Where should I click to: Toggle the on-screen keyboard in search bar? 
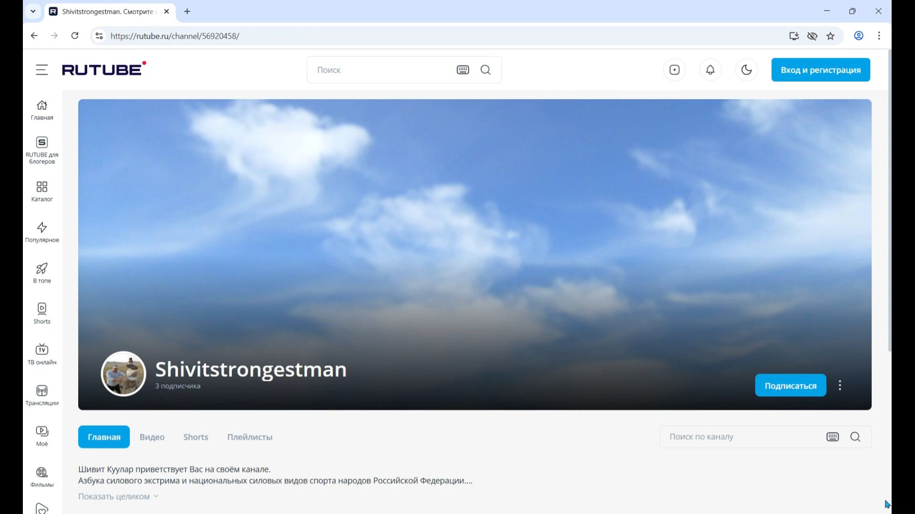(x=463, y=70)
